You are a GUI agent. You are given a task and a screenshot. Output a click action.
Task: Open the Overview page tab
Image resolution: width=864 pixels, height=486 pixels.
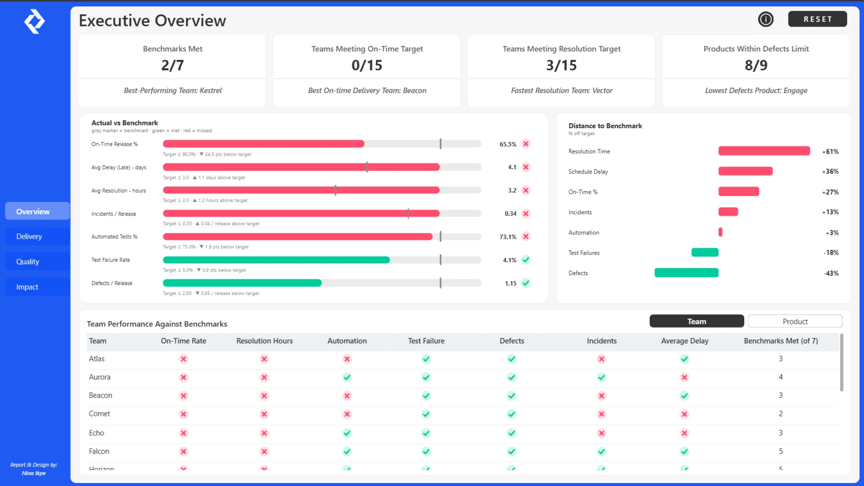pyautogui.click(x=37, y=211)
